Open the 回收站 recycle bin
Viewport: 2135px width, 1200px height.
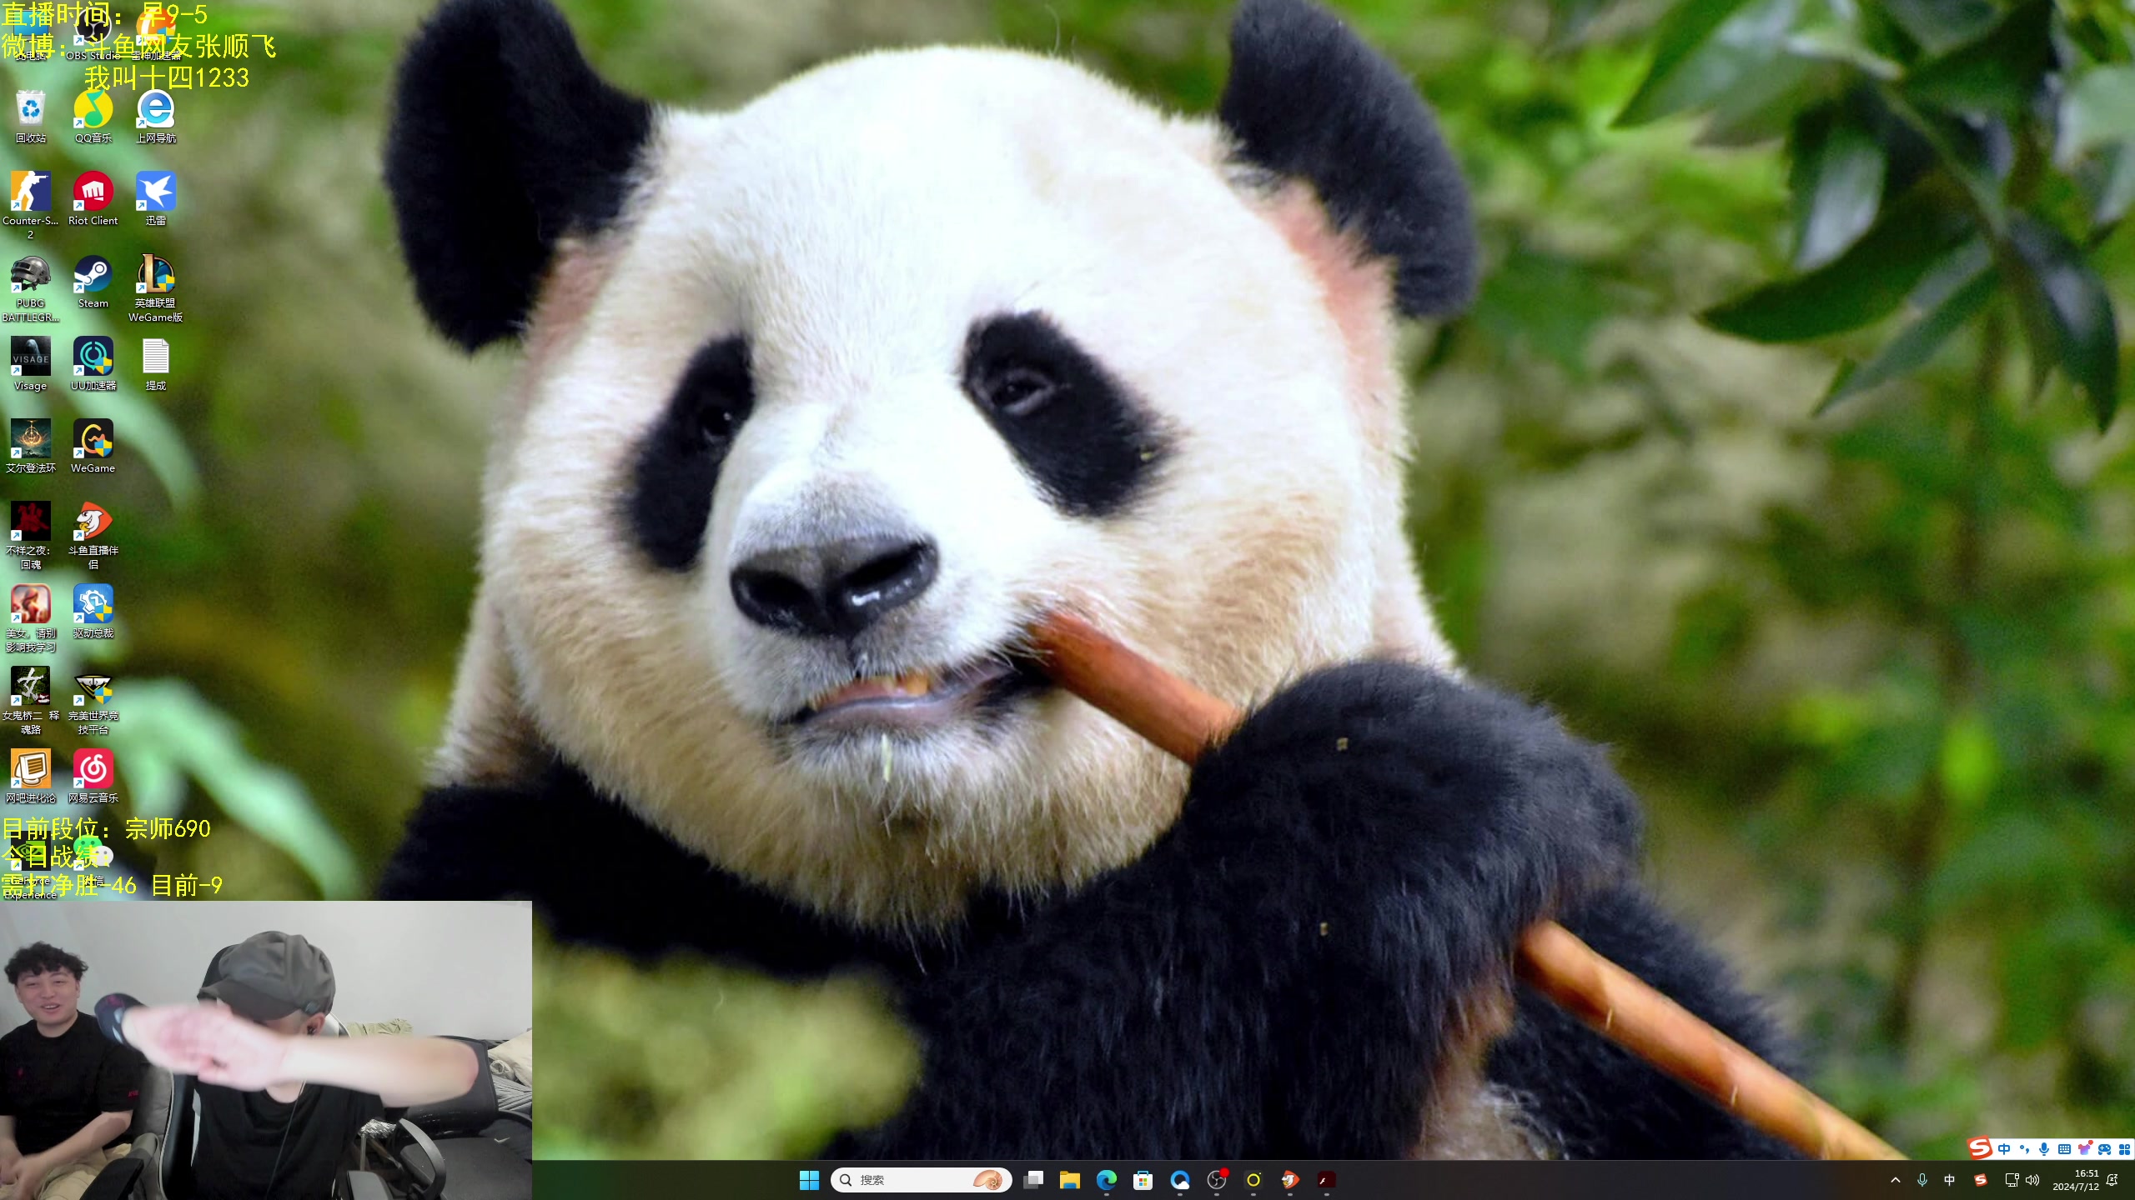click(31, 117)
